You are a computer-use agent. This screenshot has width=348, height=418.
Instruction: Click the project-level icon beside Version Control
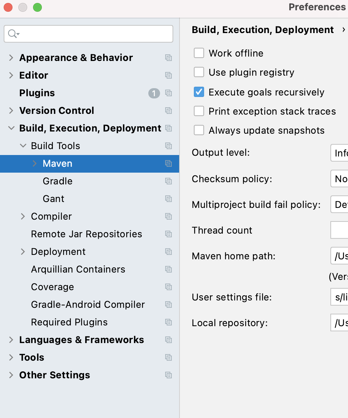point(168,111)
